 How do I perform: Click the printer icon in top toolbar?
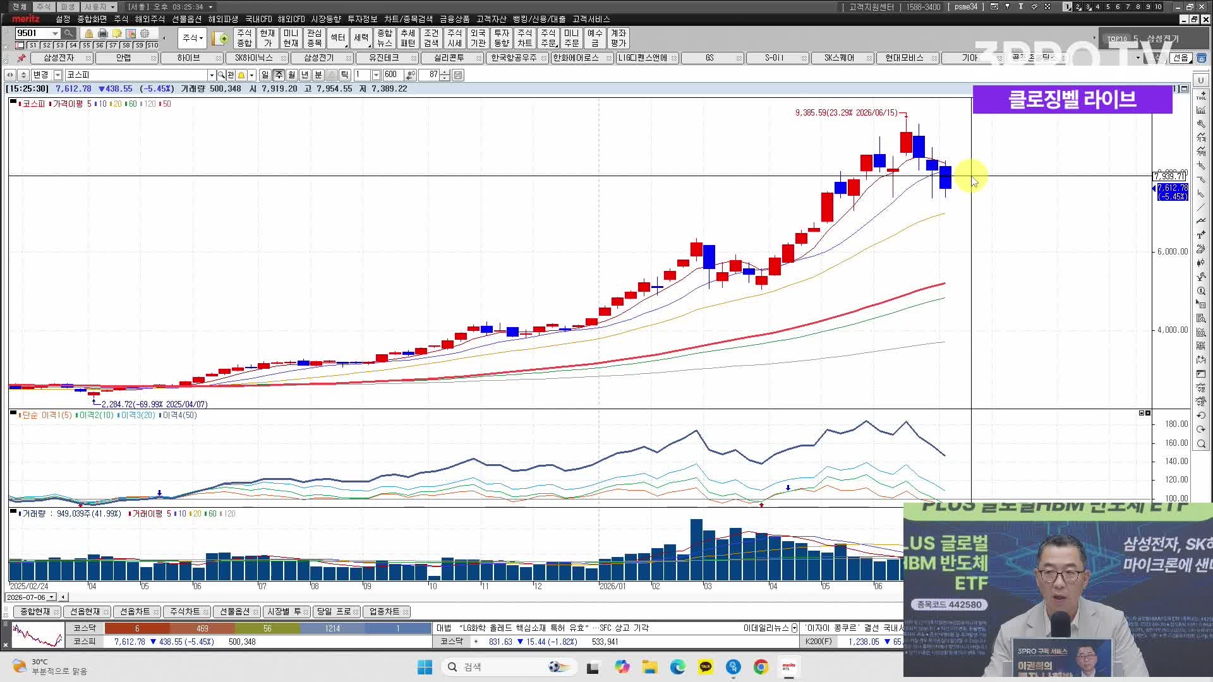(102, 33)
